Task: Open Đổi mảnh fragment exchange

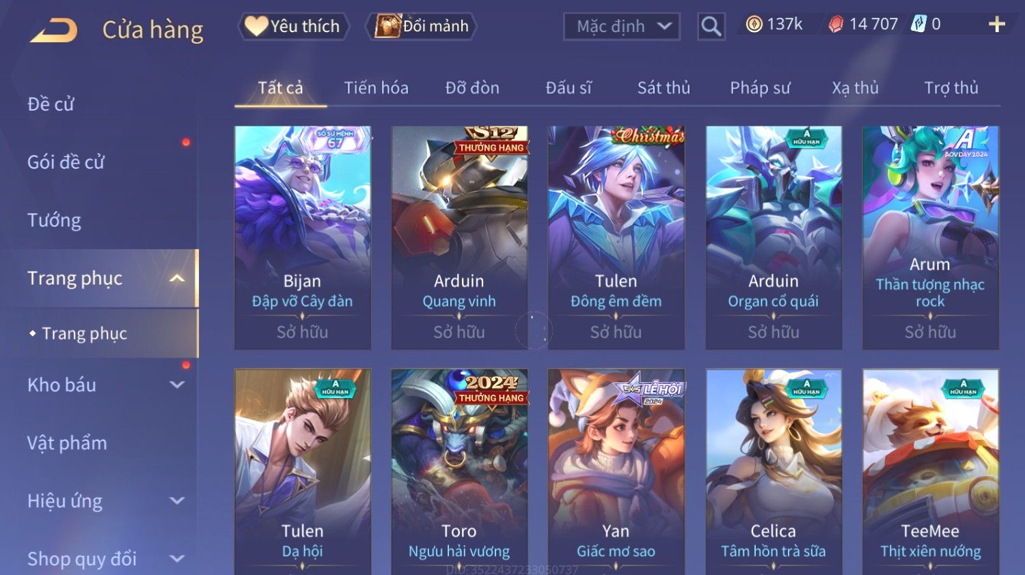Action: click(x=422, y=26)
